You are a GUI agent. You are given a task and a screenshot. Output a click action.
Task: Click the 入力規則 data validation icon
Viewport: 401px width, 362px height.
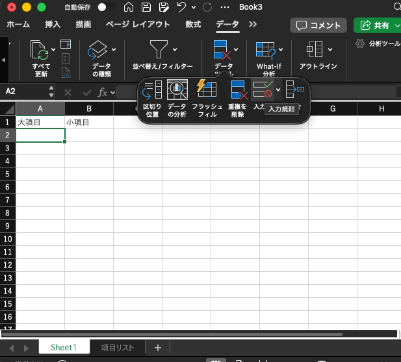pyautogui.click(x=263, y=90)
